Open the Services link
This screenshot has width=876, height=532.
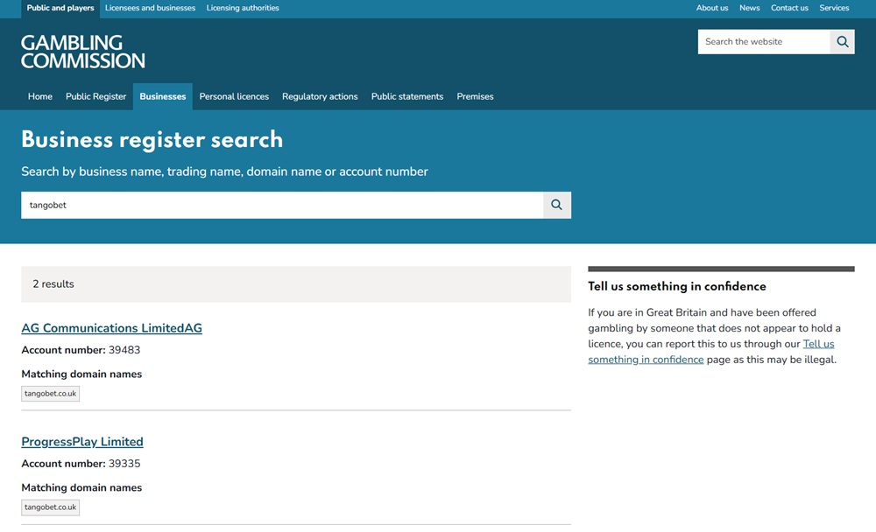tap(834, 8)
